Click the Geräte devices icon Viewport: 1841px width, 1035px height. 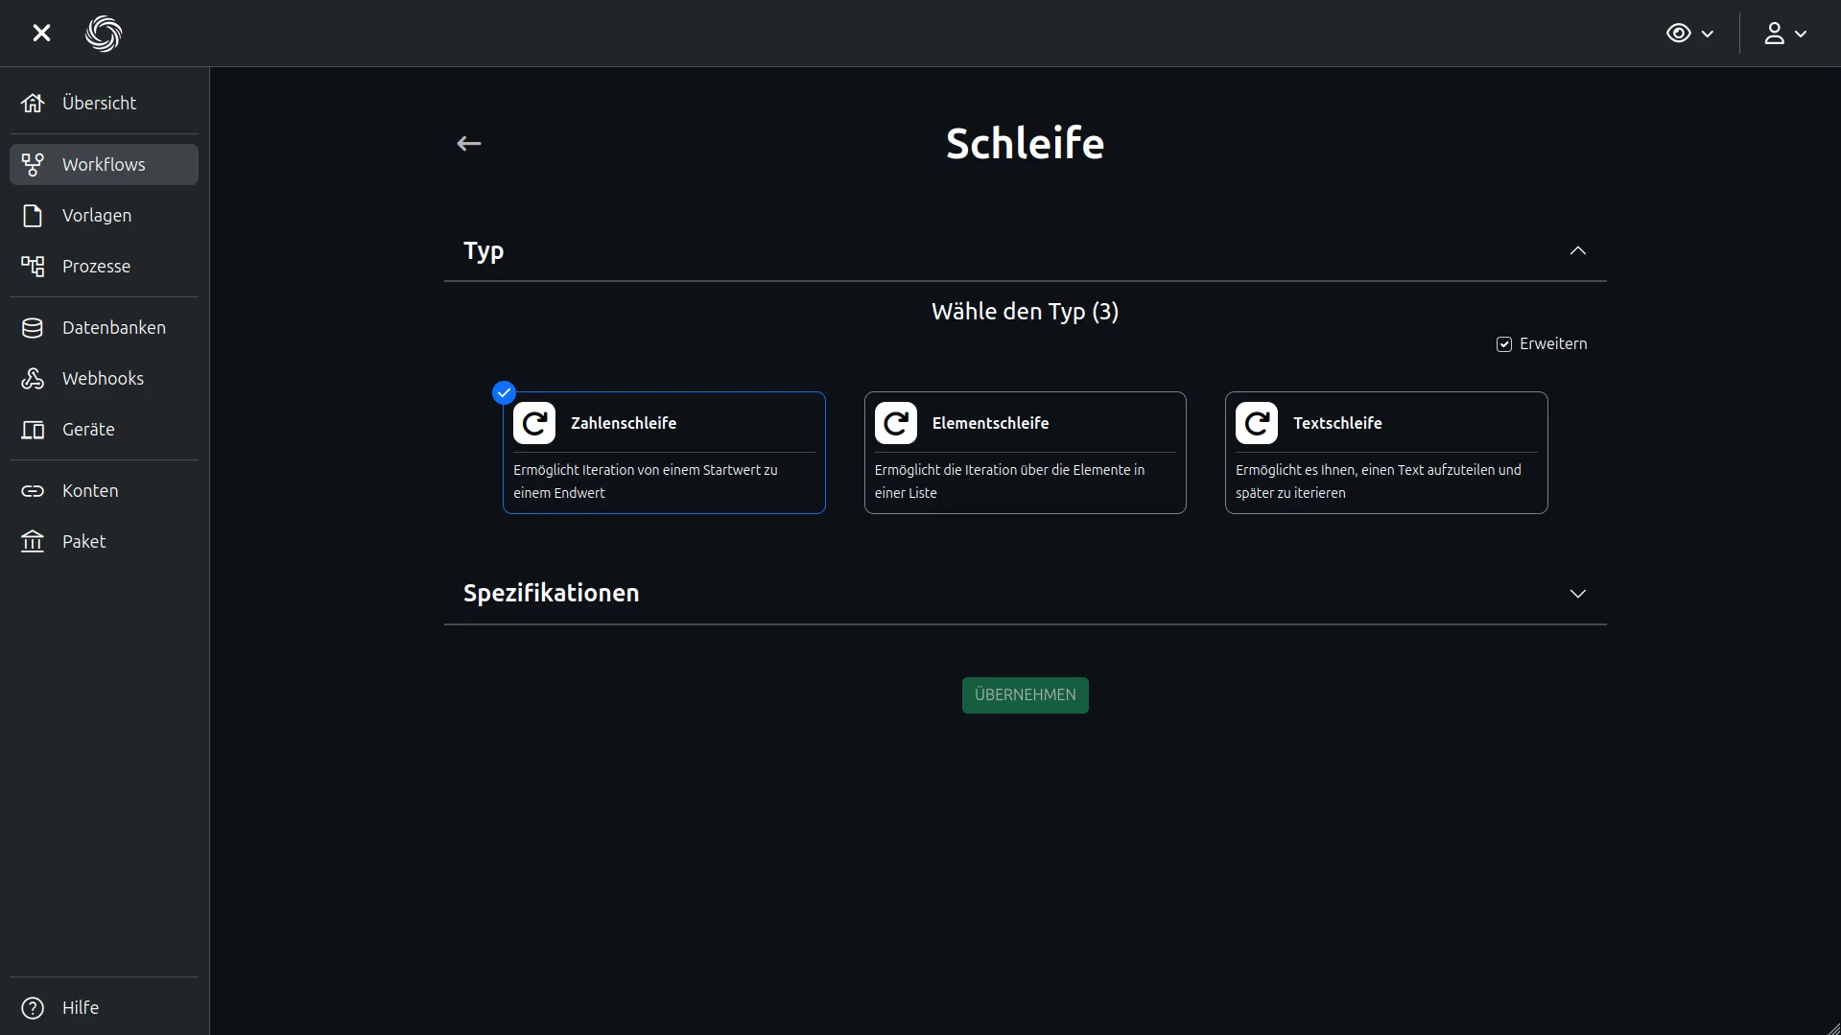pos(33,430)
